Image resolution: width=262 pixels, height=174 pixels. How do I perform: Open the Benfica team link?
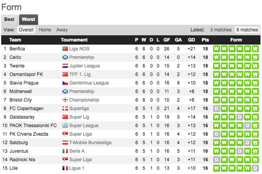[17, 49]
